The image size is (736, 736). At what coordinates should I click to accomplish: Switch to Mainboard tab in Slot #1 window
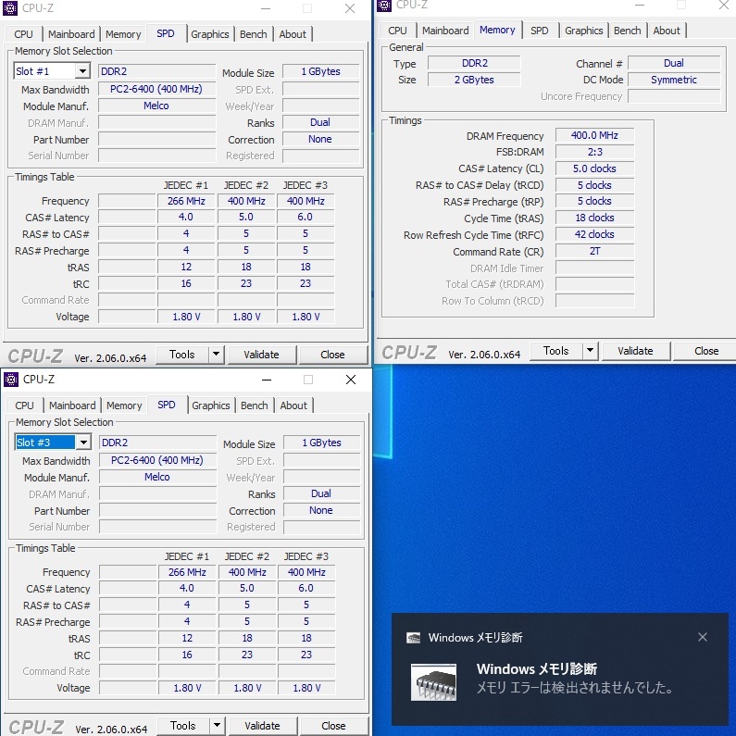[x=71, y=34]
